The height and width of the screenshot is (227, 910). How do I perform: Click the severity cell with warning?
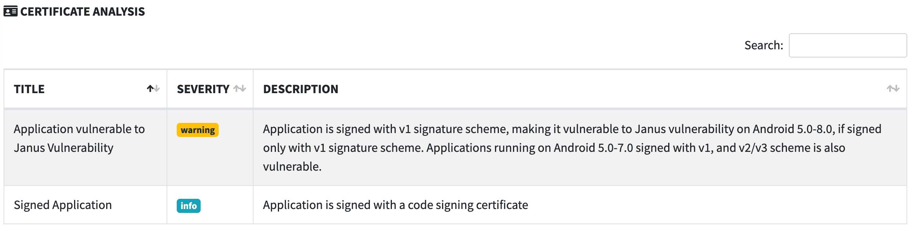click(x=210, y=148)
